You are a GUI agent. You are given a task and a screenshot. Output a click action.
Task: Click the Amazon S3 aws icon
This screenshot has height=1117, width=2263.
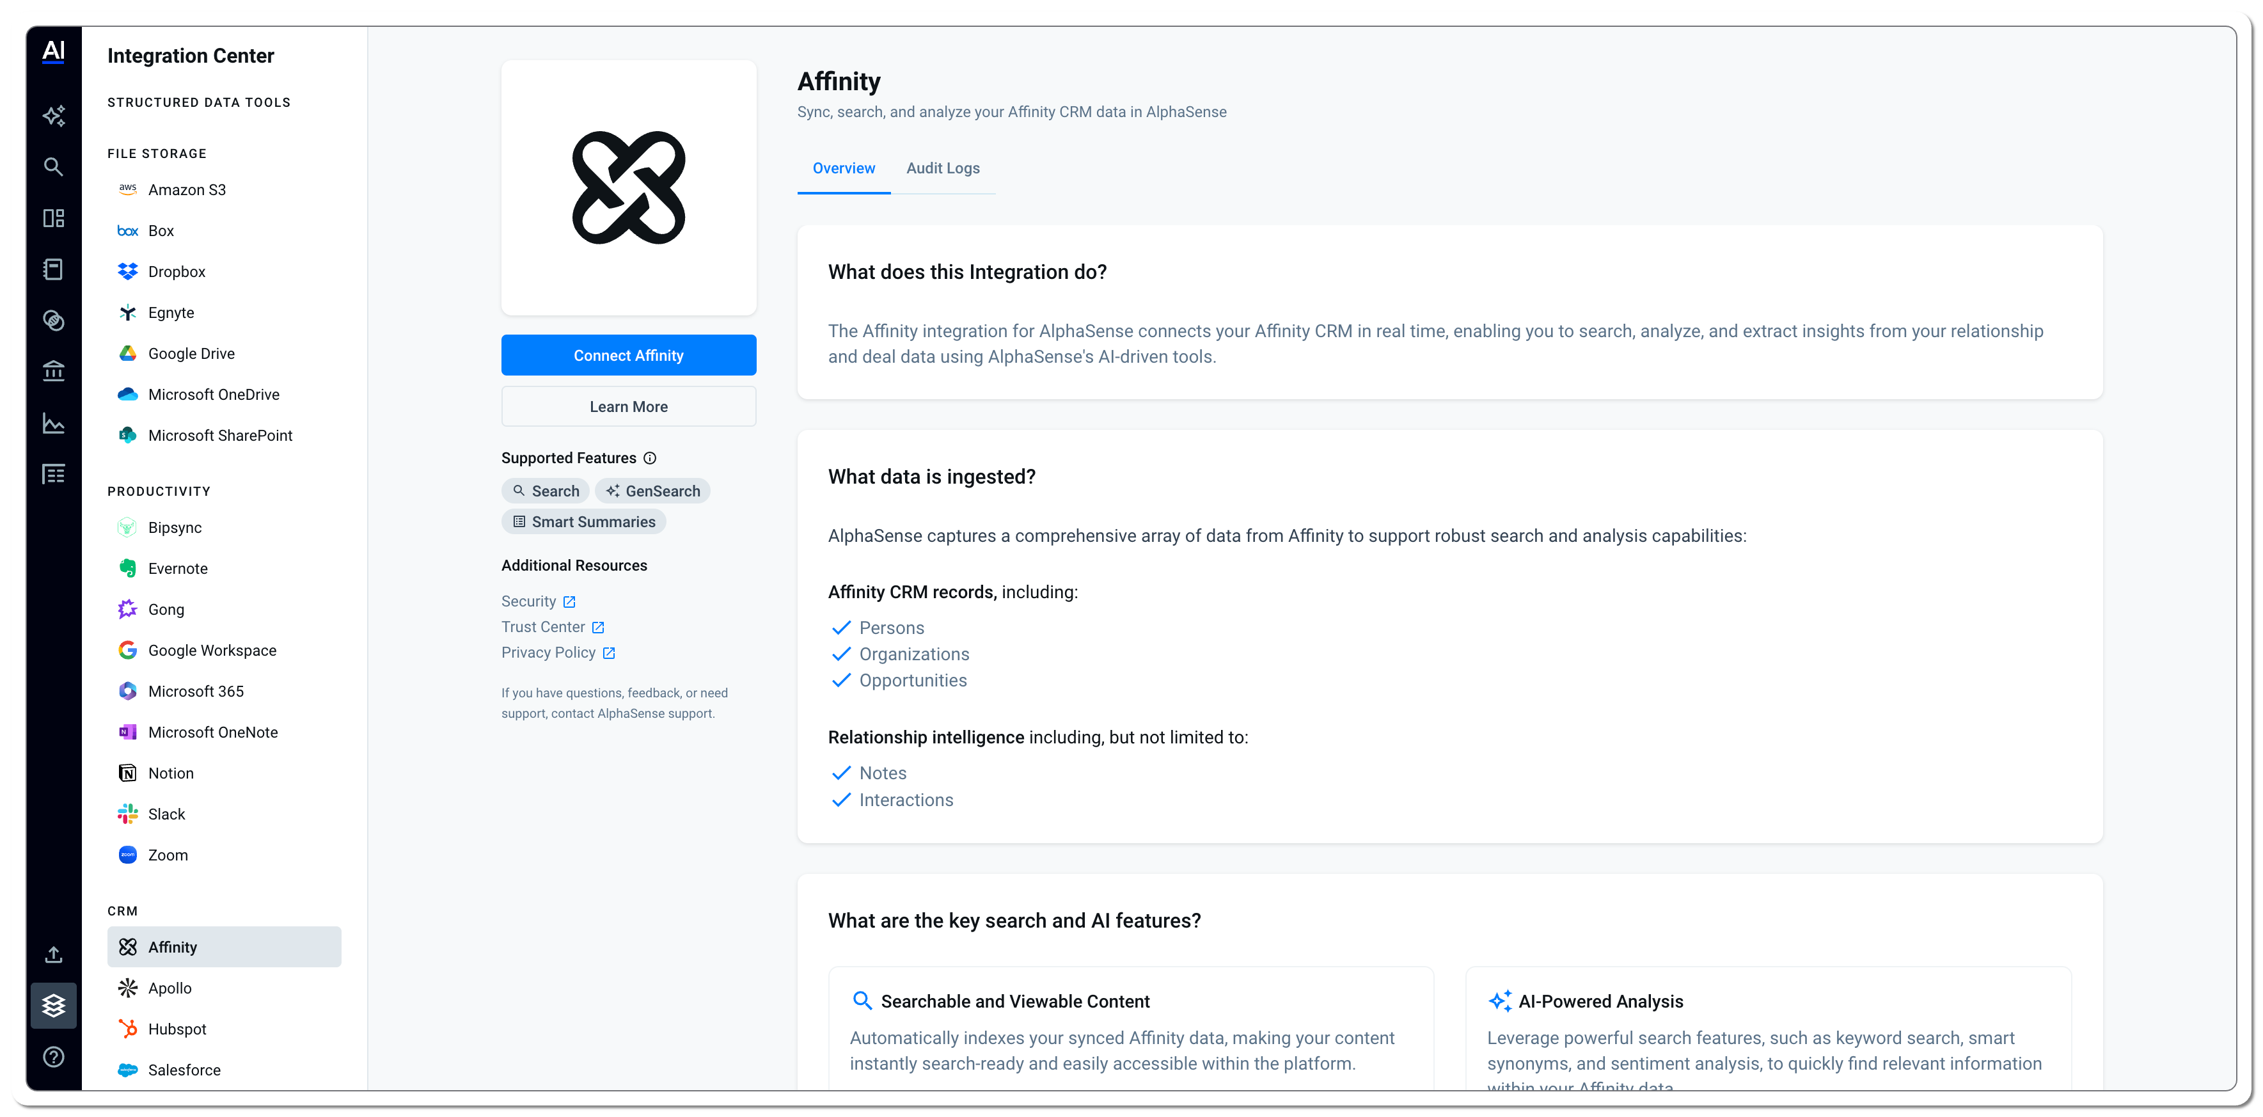pyautogui.click(x=127, y=189)
